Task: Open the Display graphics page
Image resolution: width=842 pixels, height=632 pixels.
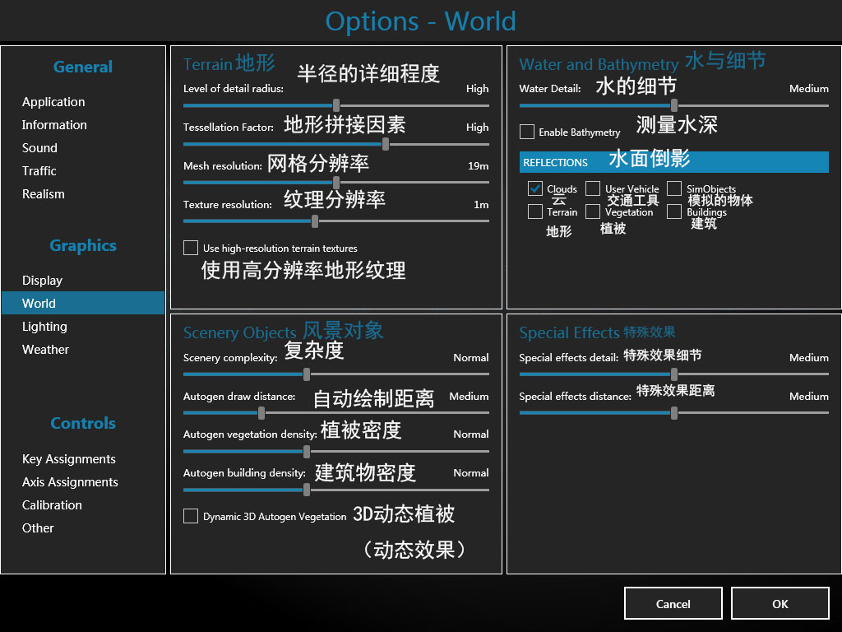Action: click(43, 280)
